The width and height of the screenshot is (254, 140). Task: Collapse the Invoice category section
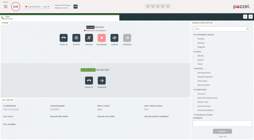point(194,69)
